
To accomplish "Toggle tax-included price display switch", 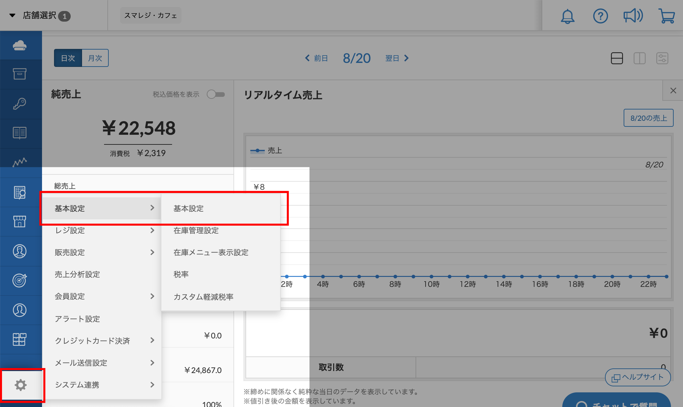I will [x=216, y=95].
